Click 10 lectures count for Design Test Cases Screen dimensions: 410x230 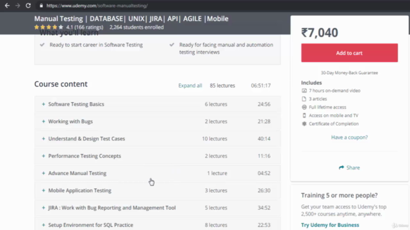point(215,139)
